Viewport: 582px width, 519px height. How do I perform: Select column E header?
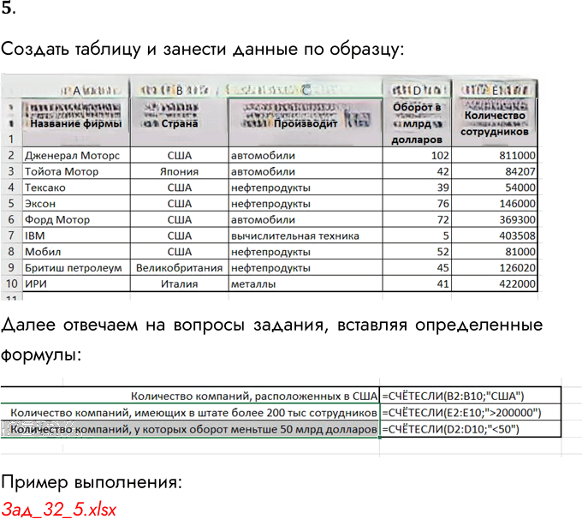click(495, 90)
